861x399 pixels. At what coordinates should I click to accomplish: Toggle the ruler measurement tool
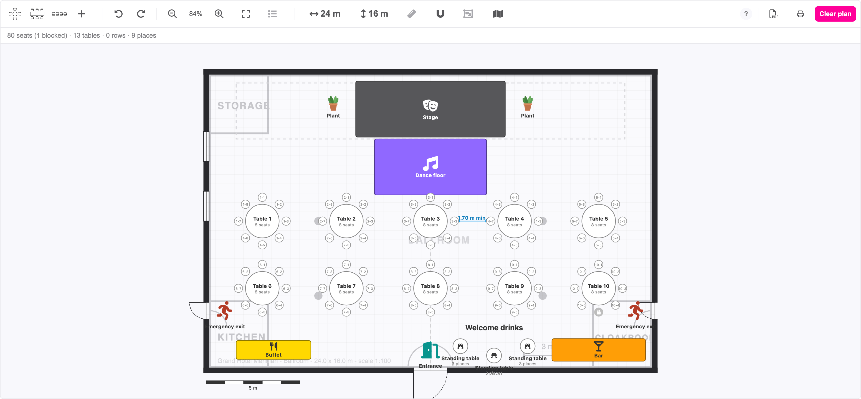coord(411,14)
